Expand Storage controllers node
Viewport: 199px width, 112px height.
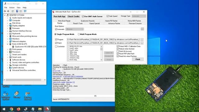click(7, 65)
